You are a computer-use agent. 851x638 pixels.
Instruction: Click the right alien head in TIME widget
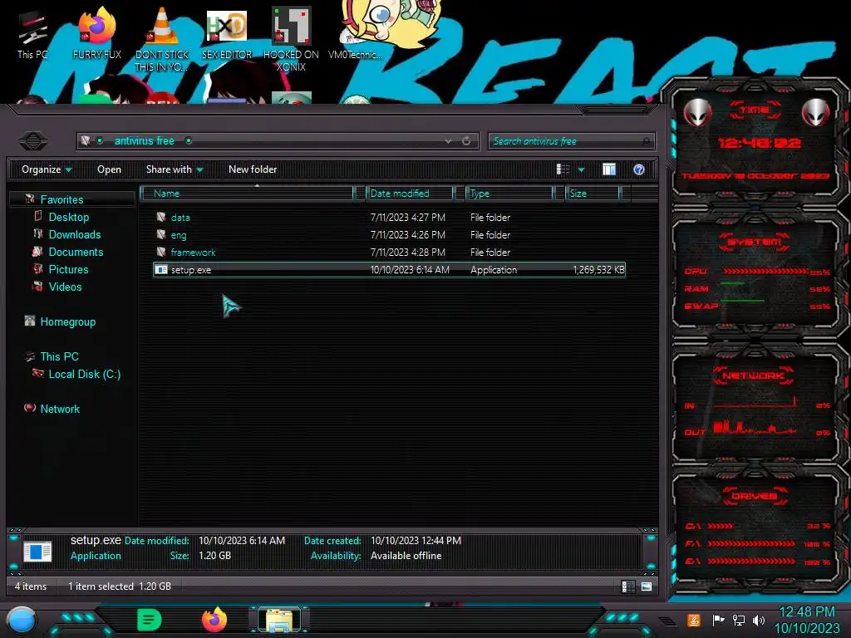tap(816, 112)
